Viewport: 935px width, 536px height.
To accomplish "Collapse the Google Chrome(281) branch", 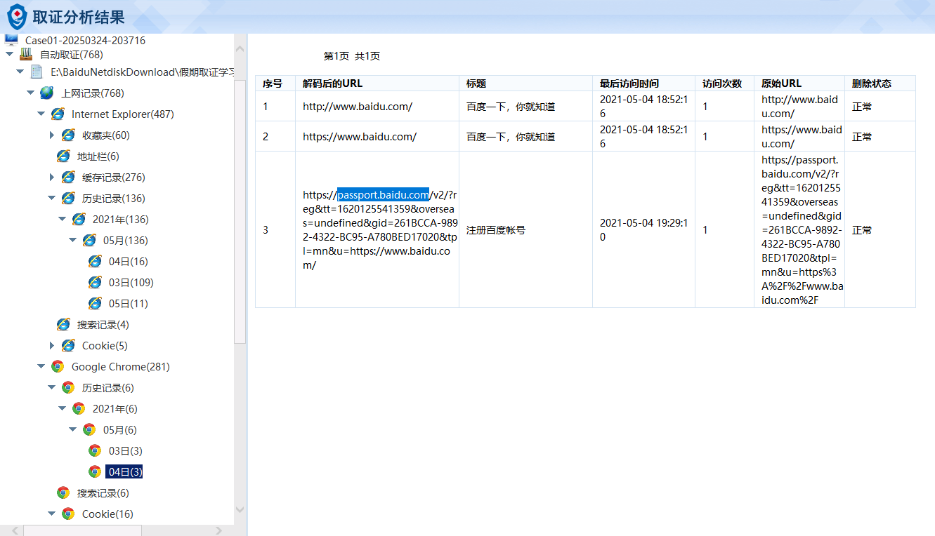I will point(41,366).
